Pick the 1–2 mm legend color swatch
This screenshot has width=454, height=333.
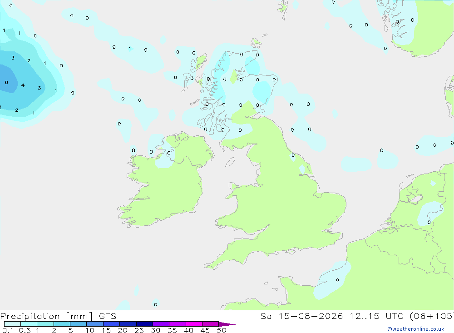click(45, 324)
